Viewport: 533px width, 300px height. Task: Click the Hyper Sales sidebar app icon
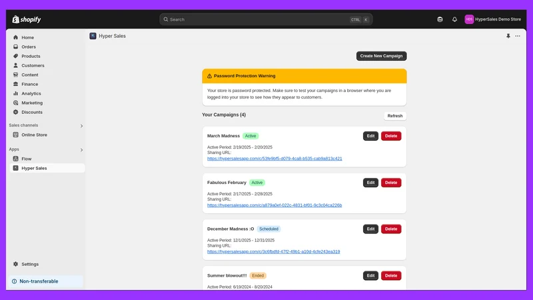pos(15,168)
